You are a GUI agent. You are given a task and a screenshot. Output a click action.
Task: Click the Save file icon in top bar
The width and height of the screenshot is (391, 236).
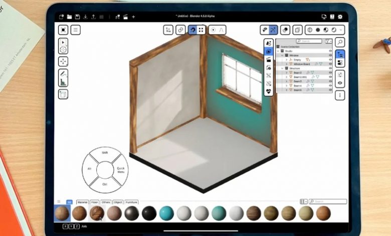(x=78, y=17)
